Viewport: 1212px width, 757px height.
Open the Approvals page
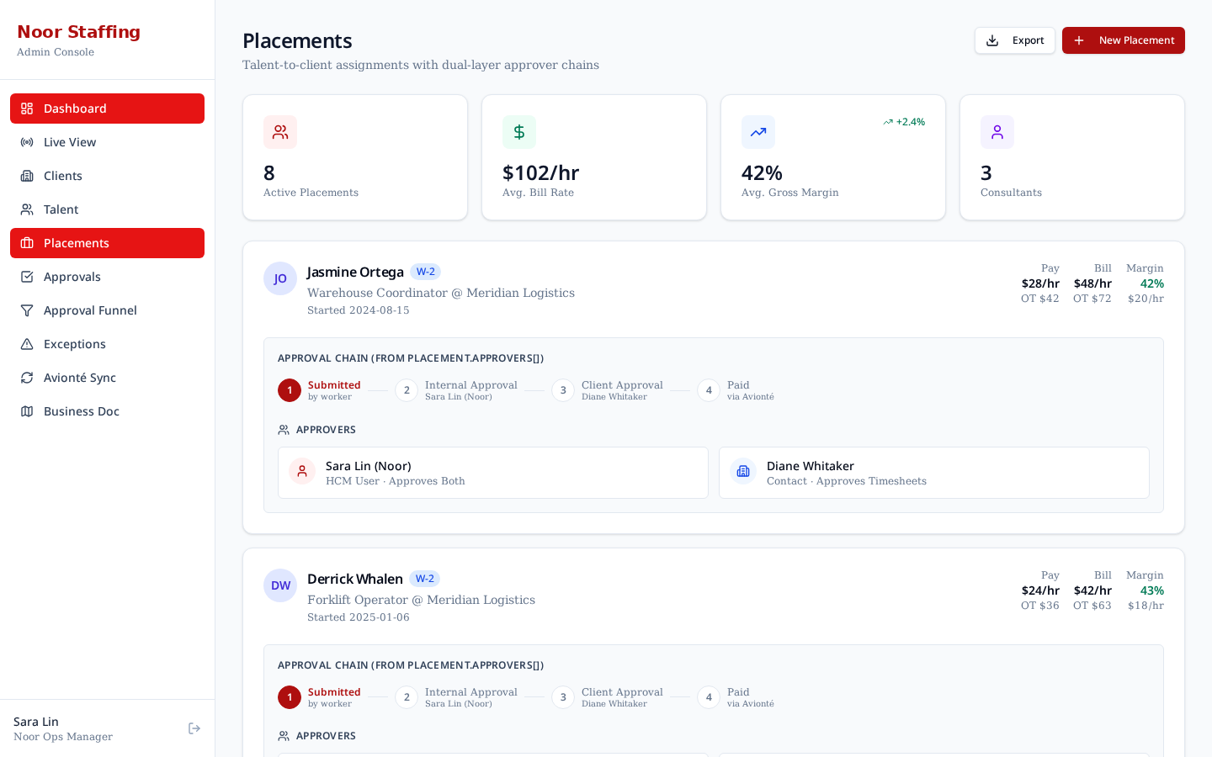click(107, 277)
